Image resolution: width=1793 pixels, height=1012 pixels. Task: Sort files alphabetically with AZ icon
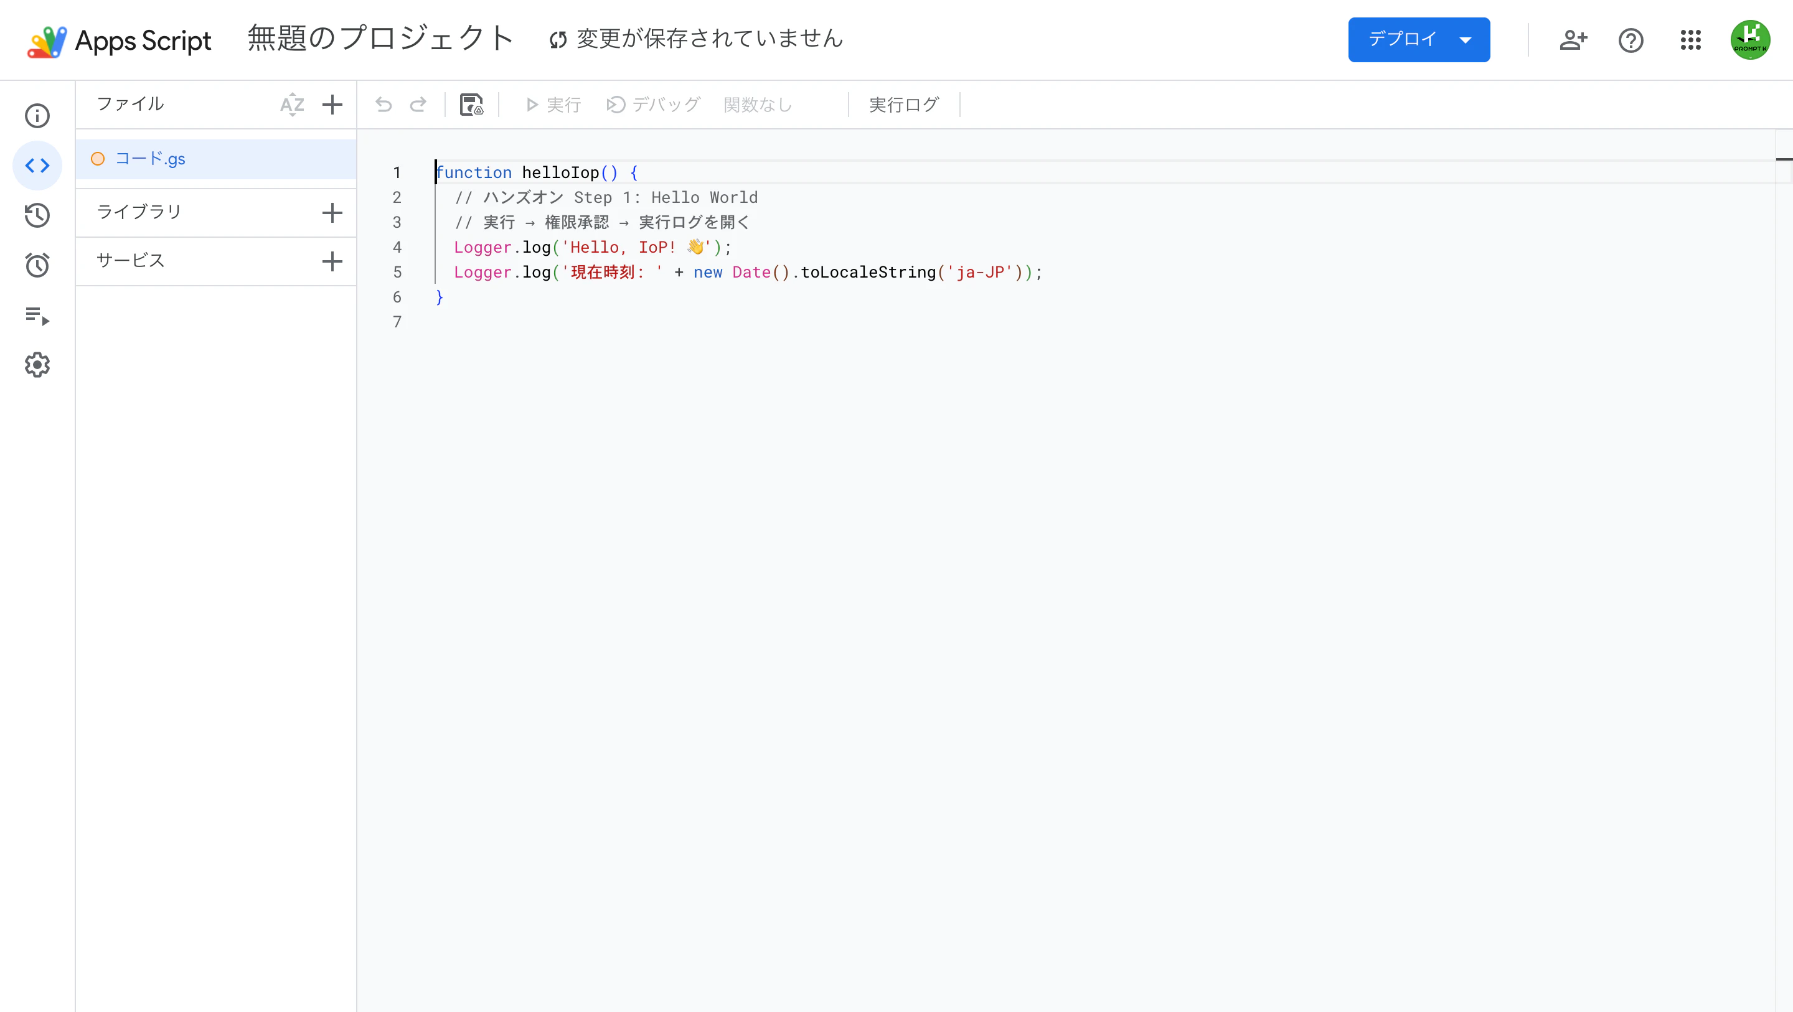[x=293, y=105]
